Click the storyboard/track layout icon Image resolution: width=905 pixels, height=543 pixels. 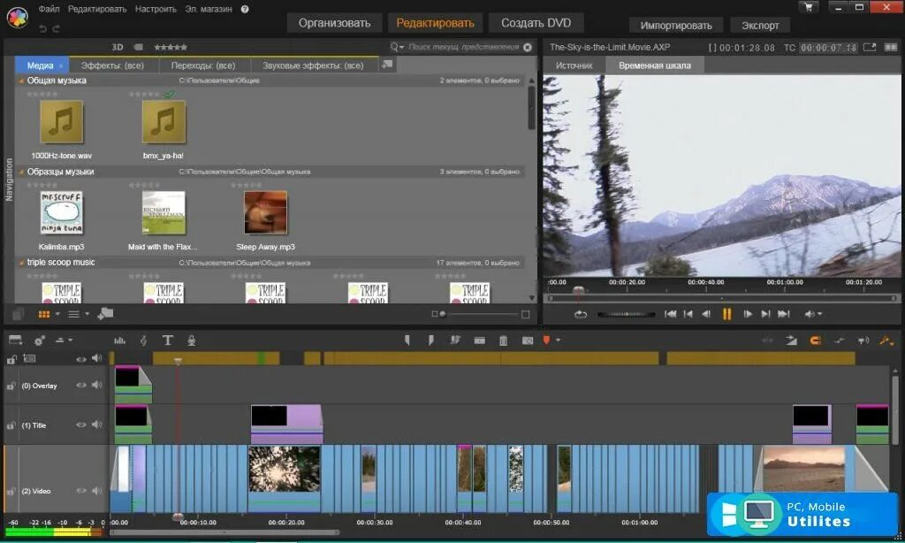[16, 340]
